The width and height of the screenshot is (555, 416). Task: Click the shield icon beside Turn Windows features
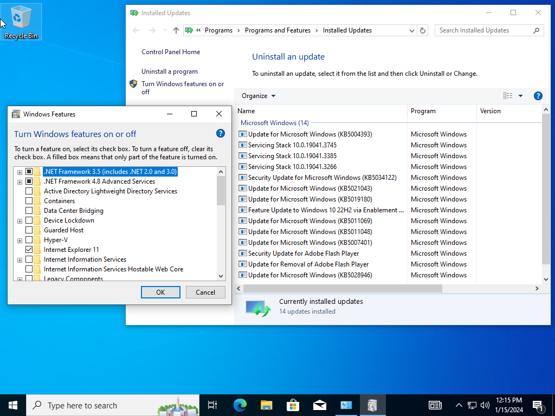(133, 84)
